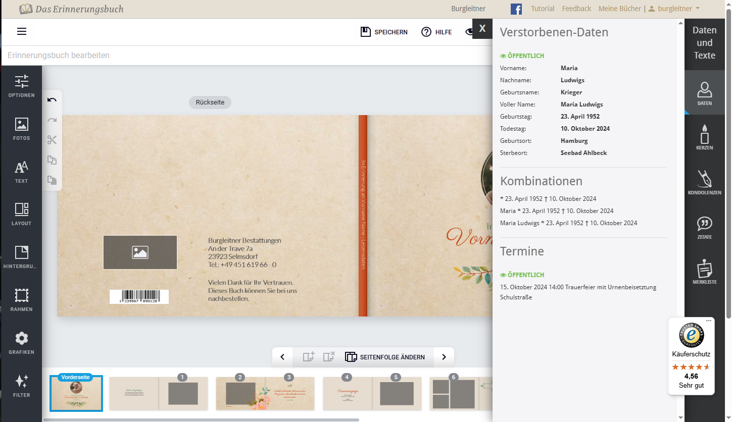The image size is (732, 422).
Task: Go to next page arrow
Action: [x=444, y=357]
